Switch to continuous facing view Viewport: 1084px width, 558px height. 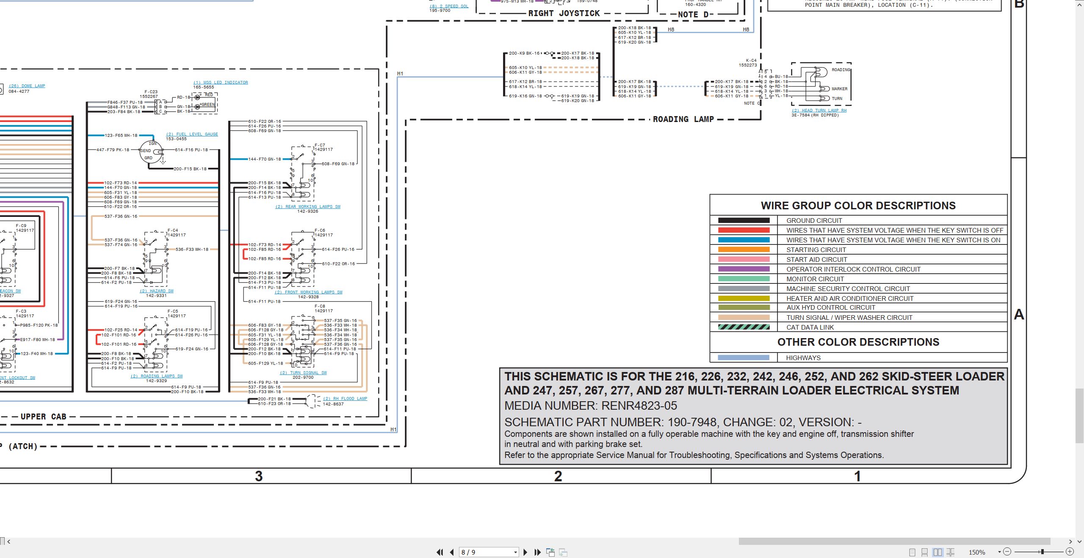[951, 552]
